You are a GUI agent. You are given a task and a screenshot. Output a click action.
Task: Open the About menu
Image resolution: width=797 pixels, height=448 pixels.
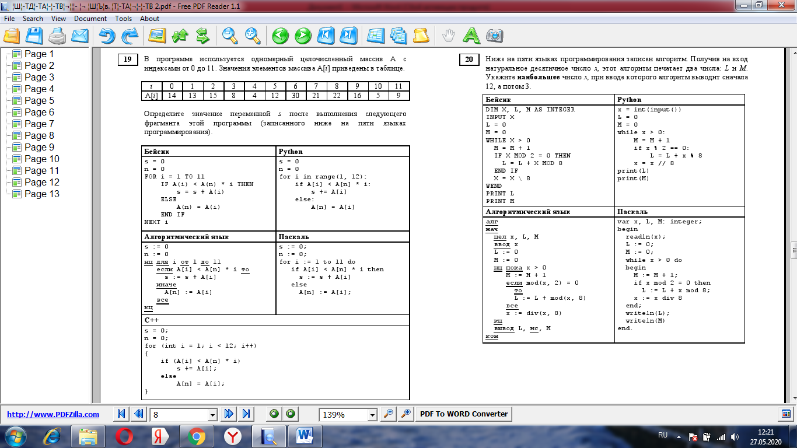[149, 19]
